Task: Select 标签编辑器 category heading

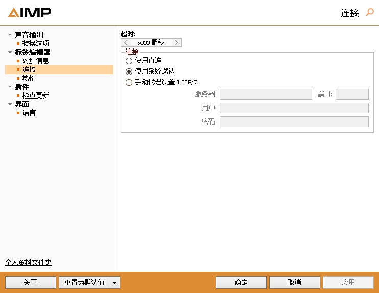Action: (33, 52)
